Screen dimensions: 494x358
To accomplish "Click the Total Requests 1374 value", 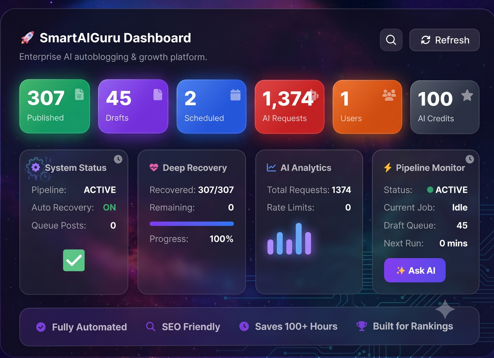I will 341,190.
